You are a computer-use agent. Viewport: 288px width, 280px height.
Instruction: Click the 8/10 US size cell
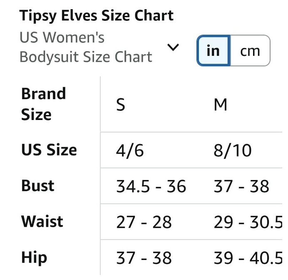tap(233, 150)
